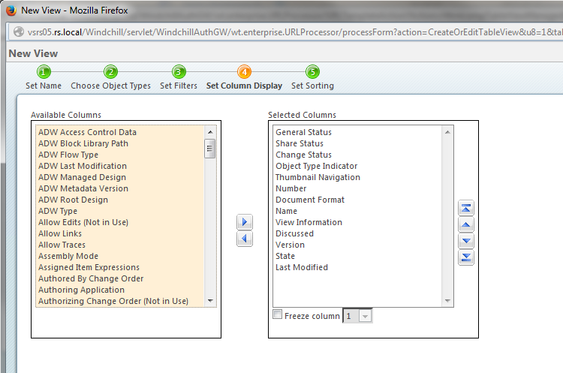Click the Firefox logo in the title bar
Viewport: 563px width, 373px height.
(11, 11)
